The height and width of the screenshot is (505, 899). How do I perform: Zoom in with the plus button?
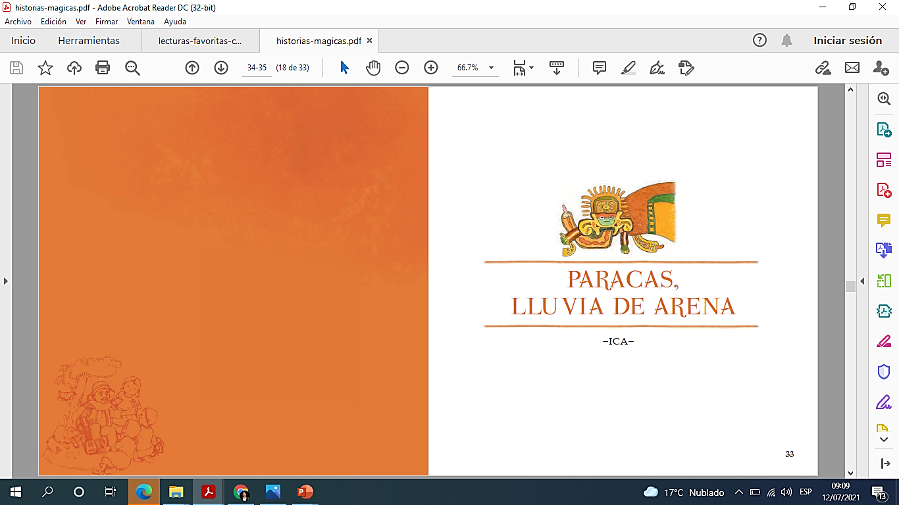coord(431,68)
